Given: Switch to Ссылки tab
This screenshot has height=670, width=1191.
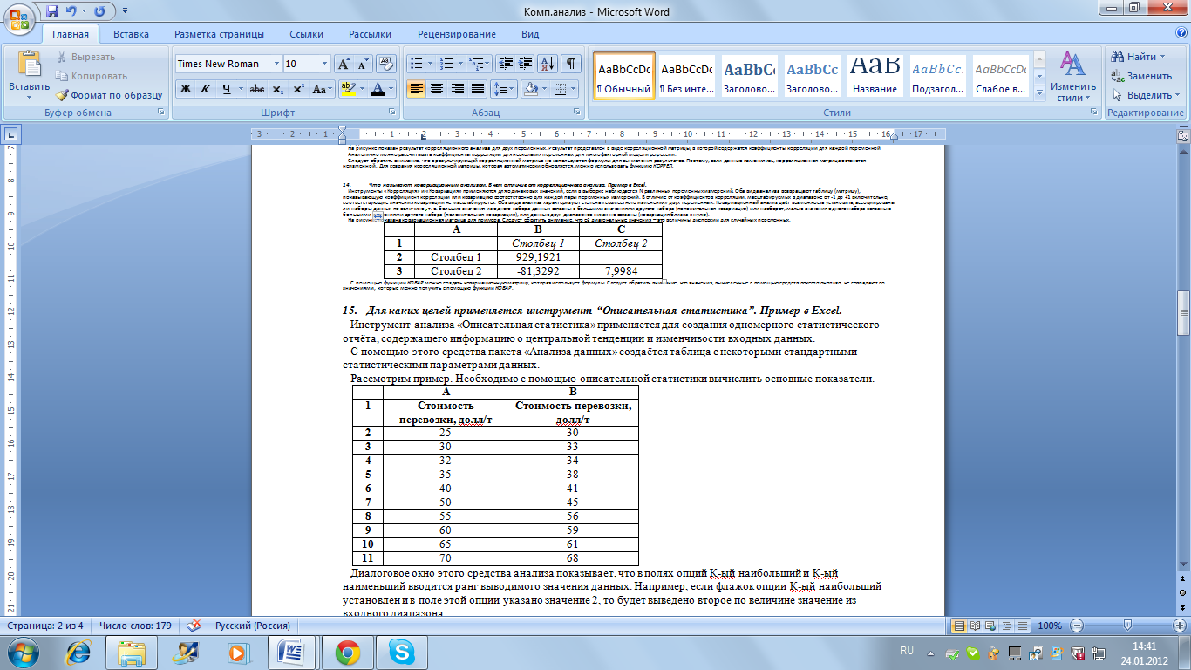Looking at the screenshot, I should coord(306,34).
